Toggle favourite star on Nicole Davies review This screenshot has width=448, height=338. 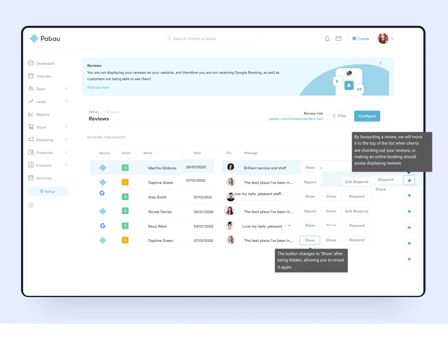coord(409,212)
